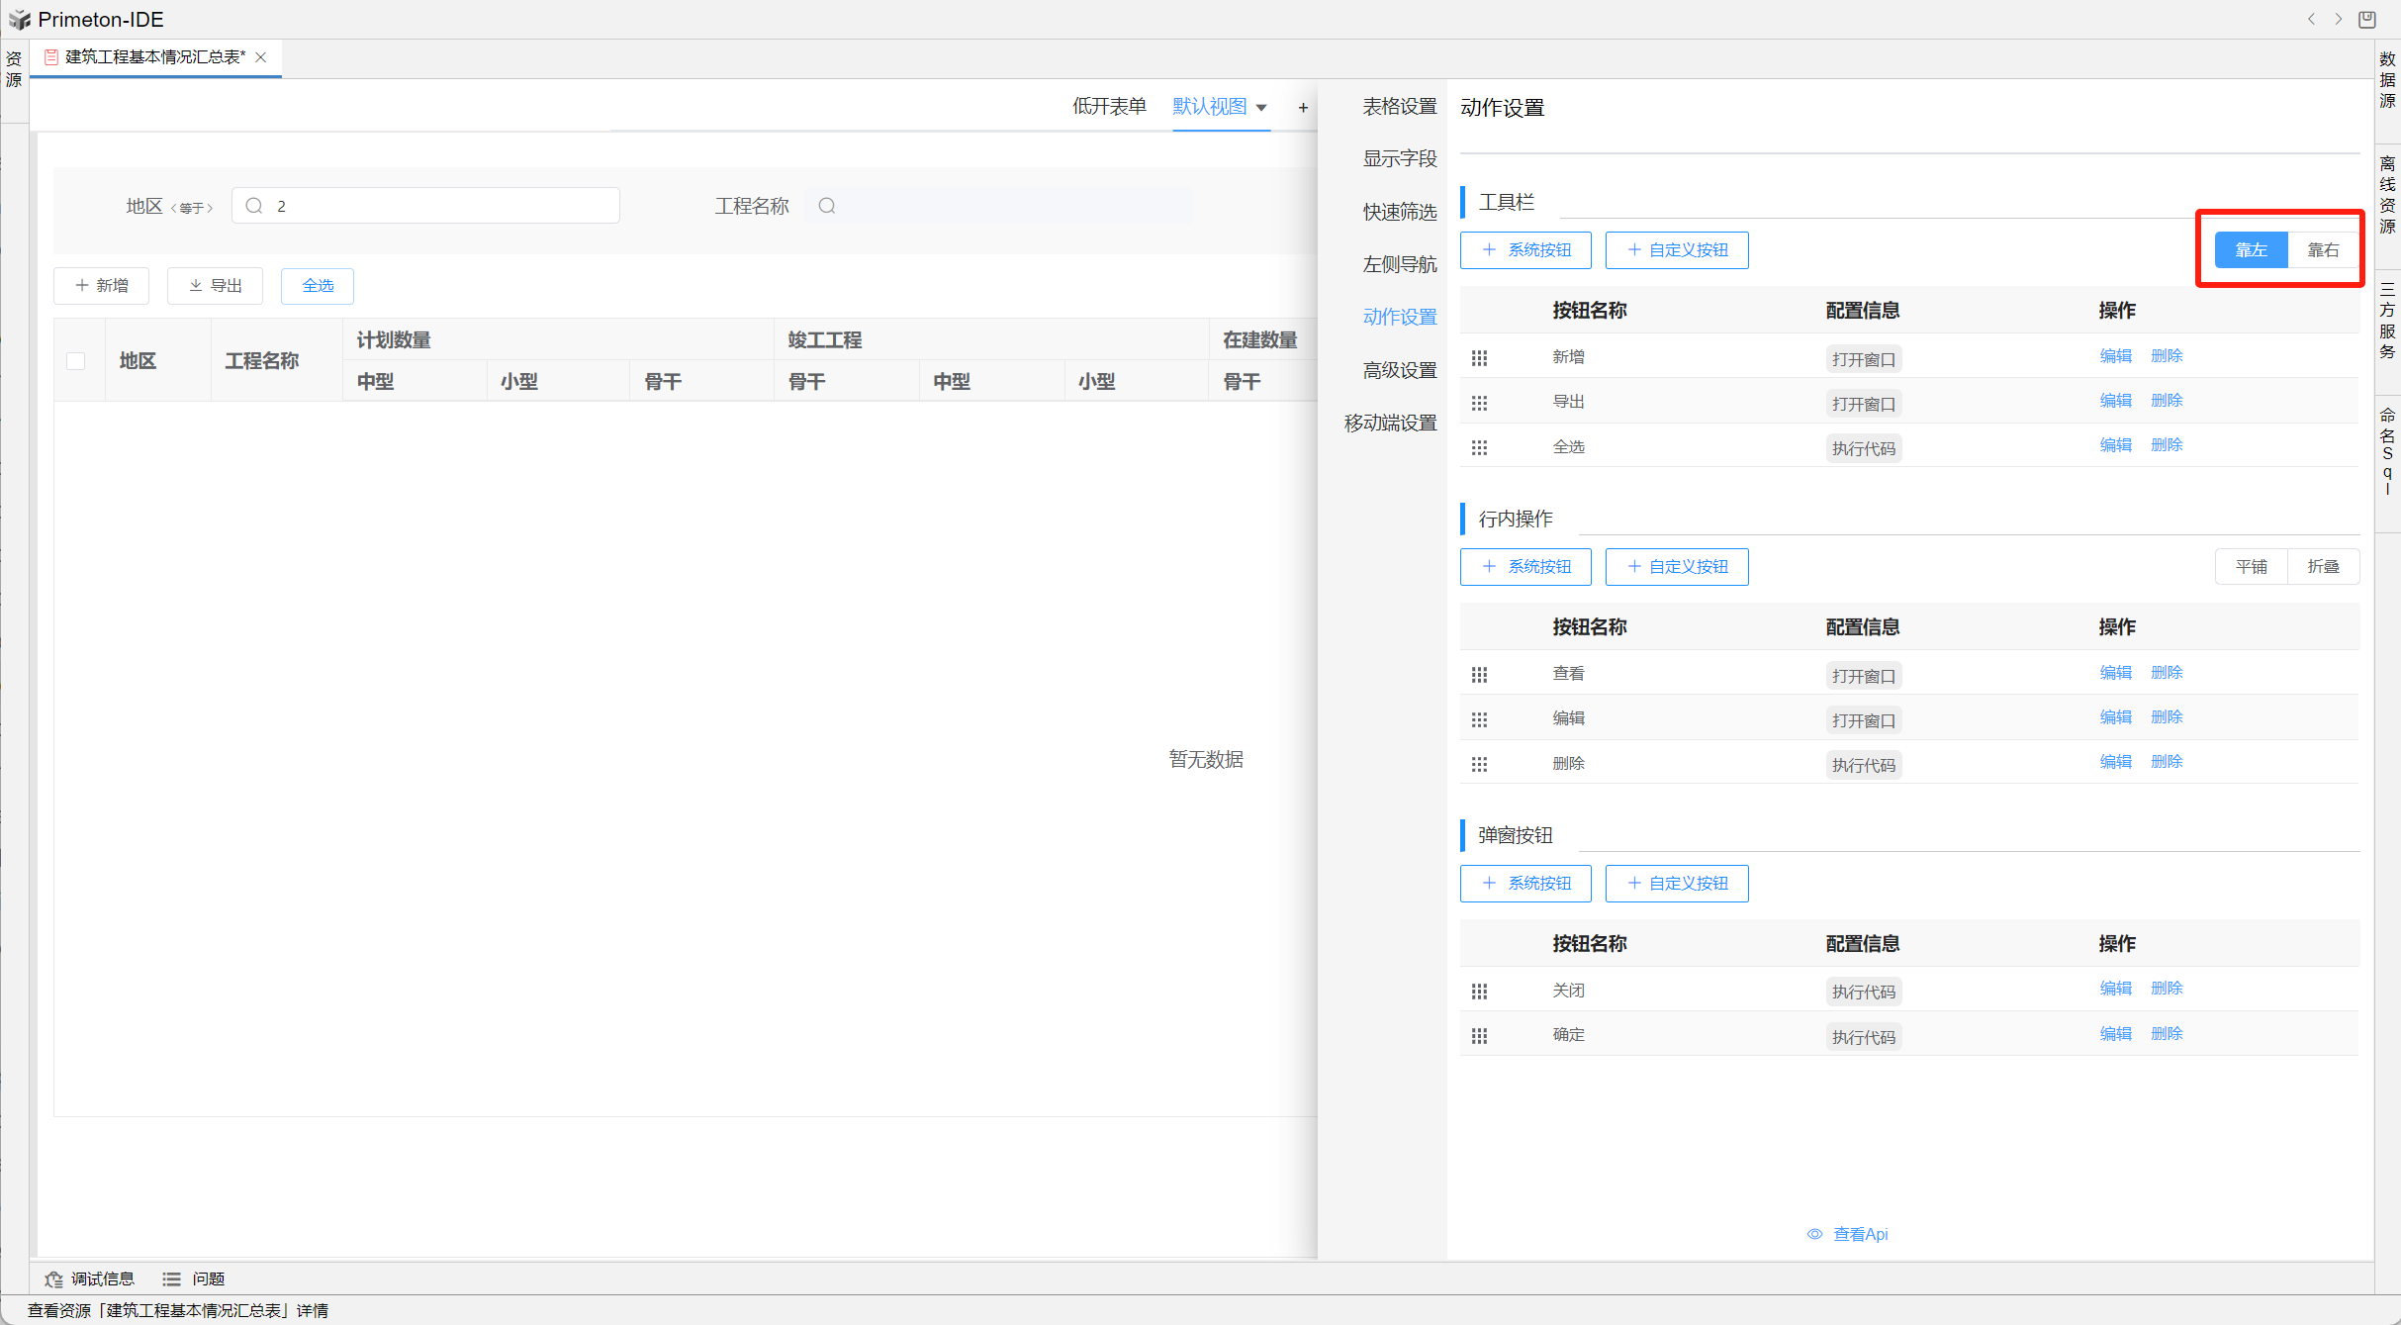2401x1325 pixels.
Task: Click drag handle icon for 新增 row
Action: 1479,357
